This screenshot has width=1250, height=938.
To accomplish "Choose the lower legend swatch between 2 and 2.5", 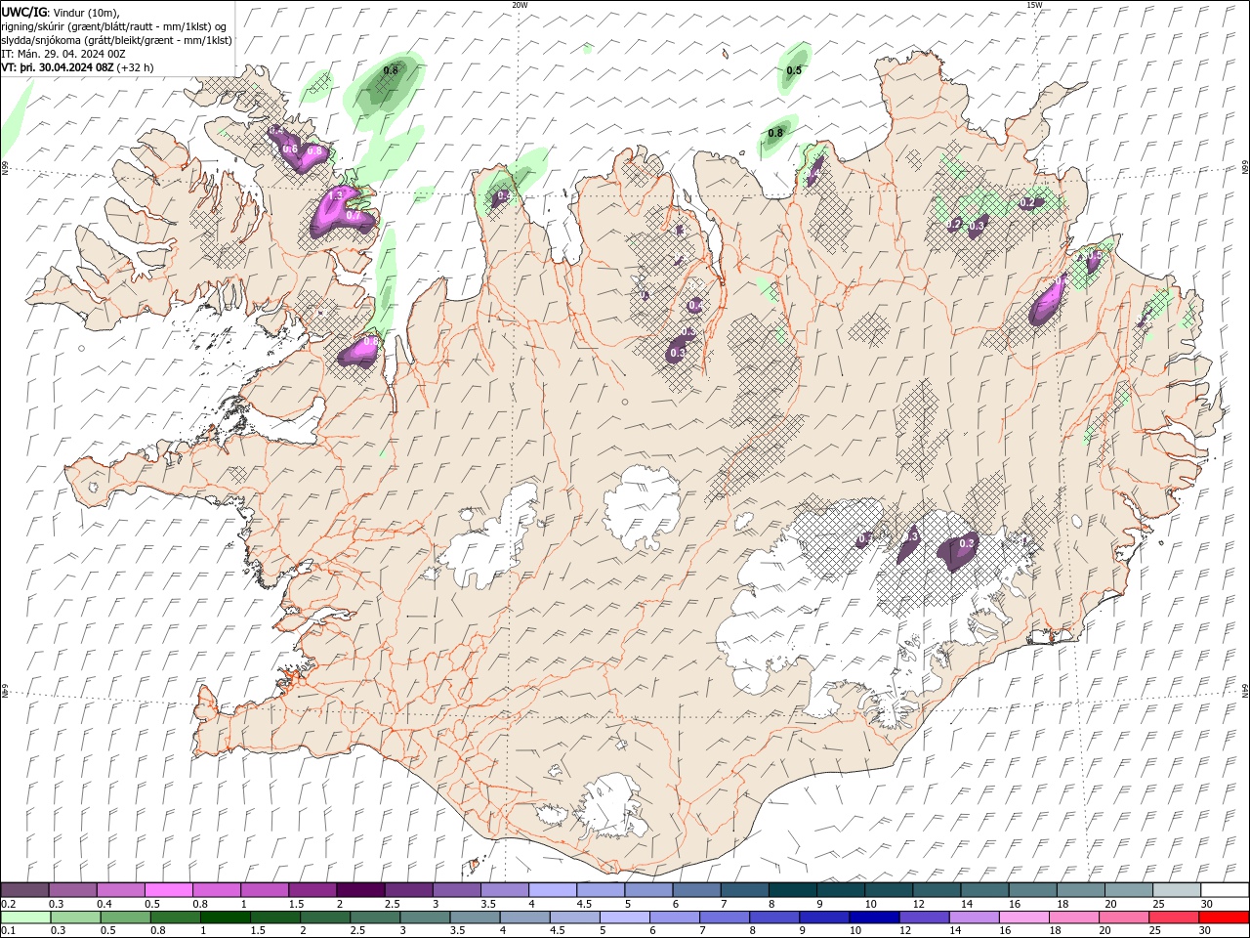I will pyautogui.click(x=325, y=917).
